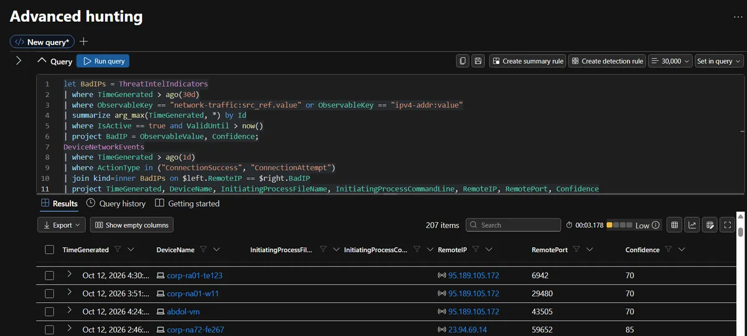Expand the left schema side panel

pos(18,61)
